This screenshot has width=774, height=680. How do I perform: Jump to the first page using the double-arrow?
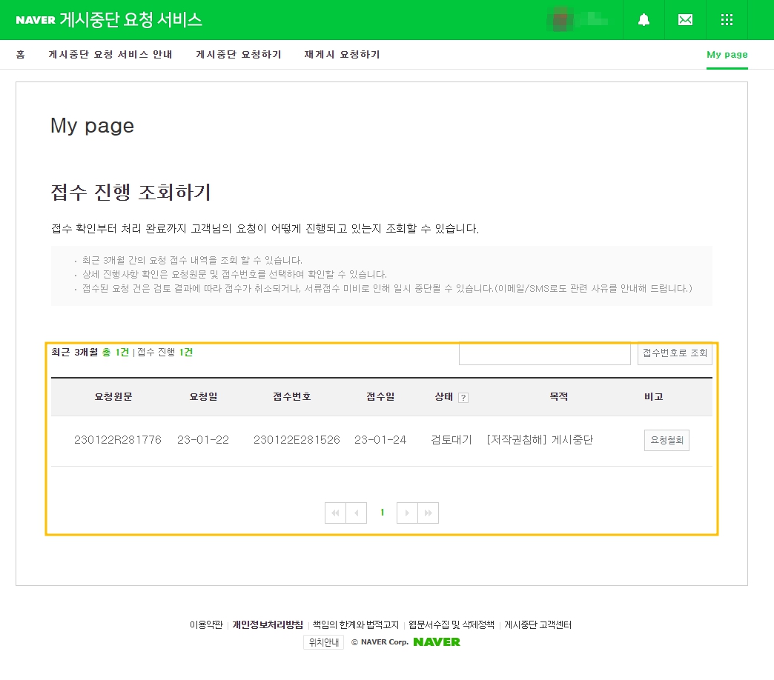(335, 512)
